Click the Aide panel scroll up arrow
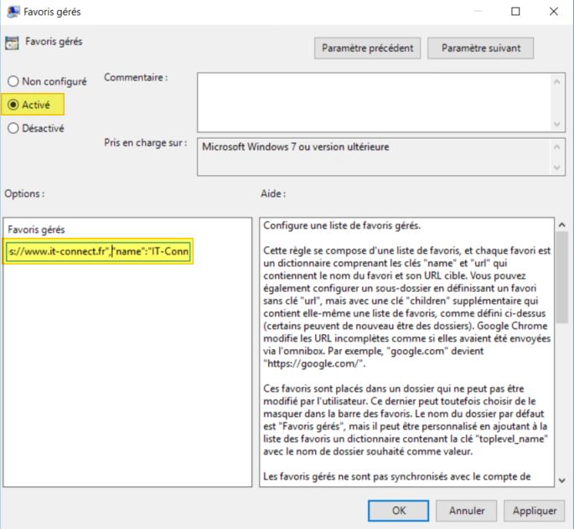The width and height of the screenshot is (574, 529). click(561, 226)
